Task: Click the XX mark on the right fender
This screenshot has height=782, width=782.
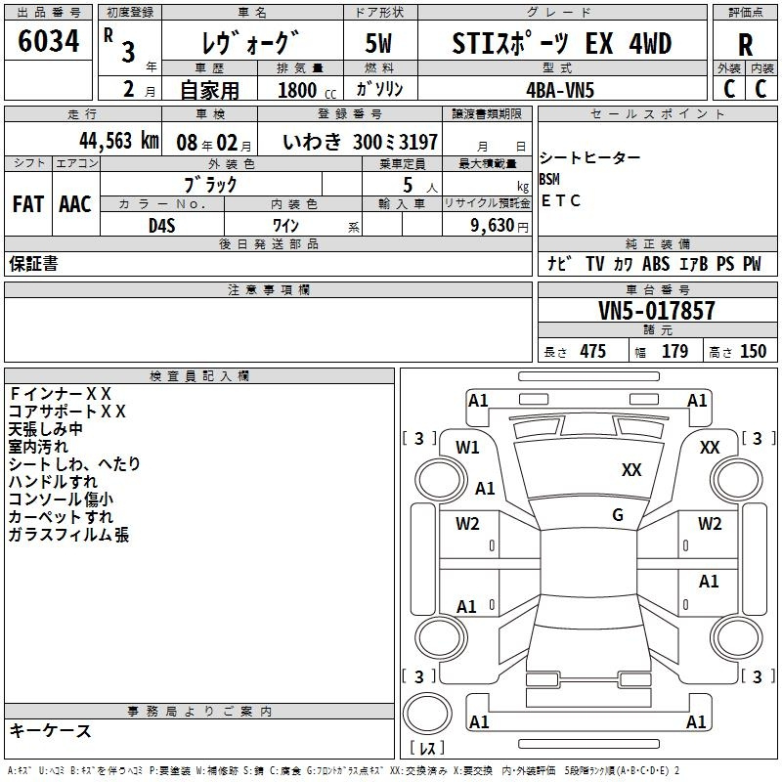Action: point(710,447)
